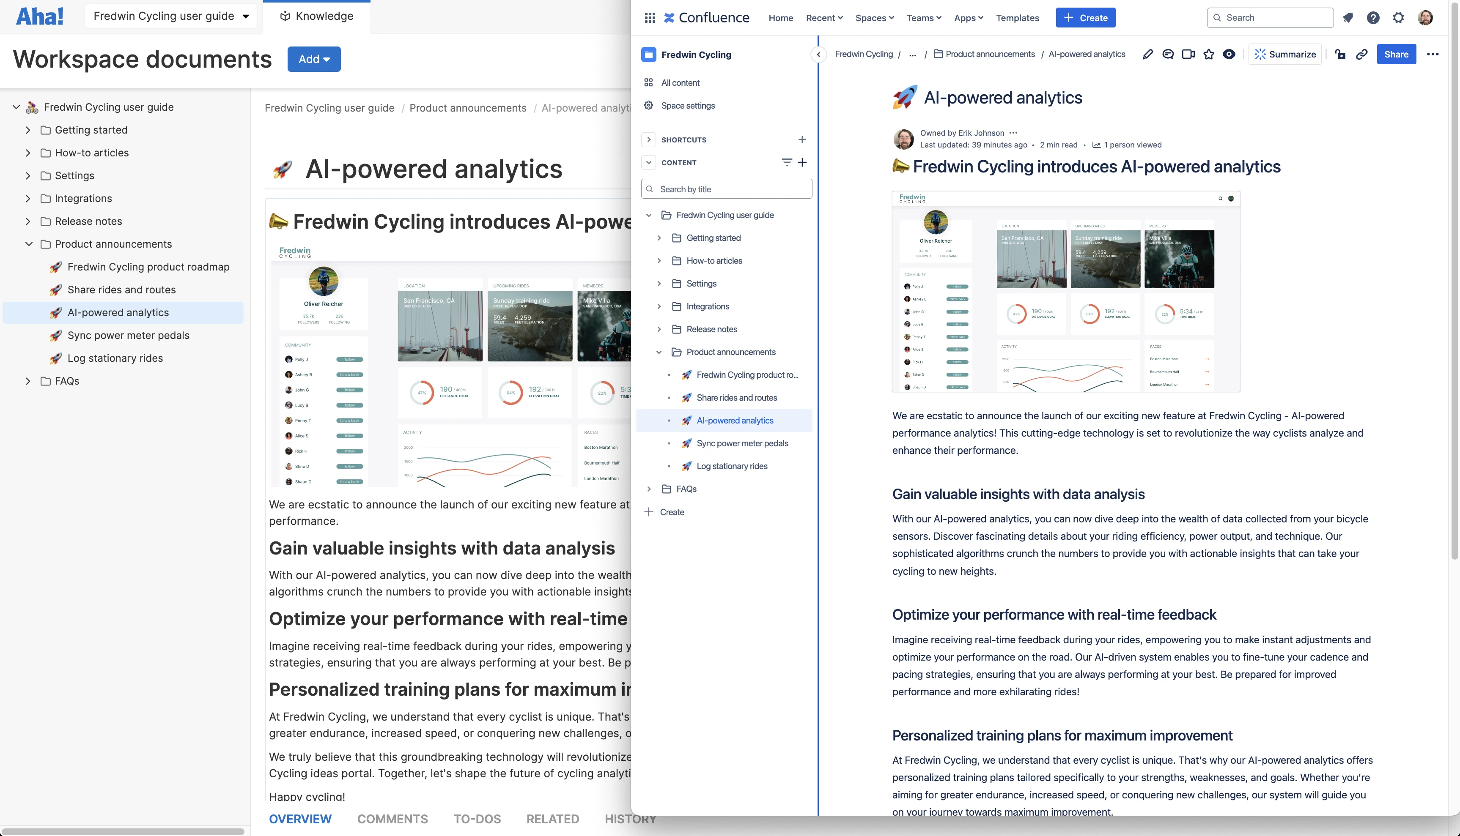Image resolution: width=1460 pixels, height=836 pixels.
Task: Collapse the Confluence sidebar using the arrow toggle
Action: pyautogui.click(x=818, y=55)
